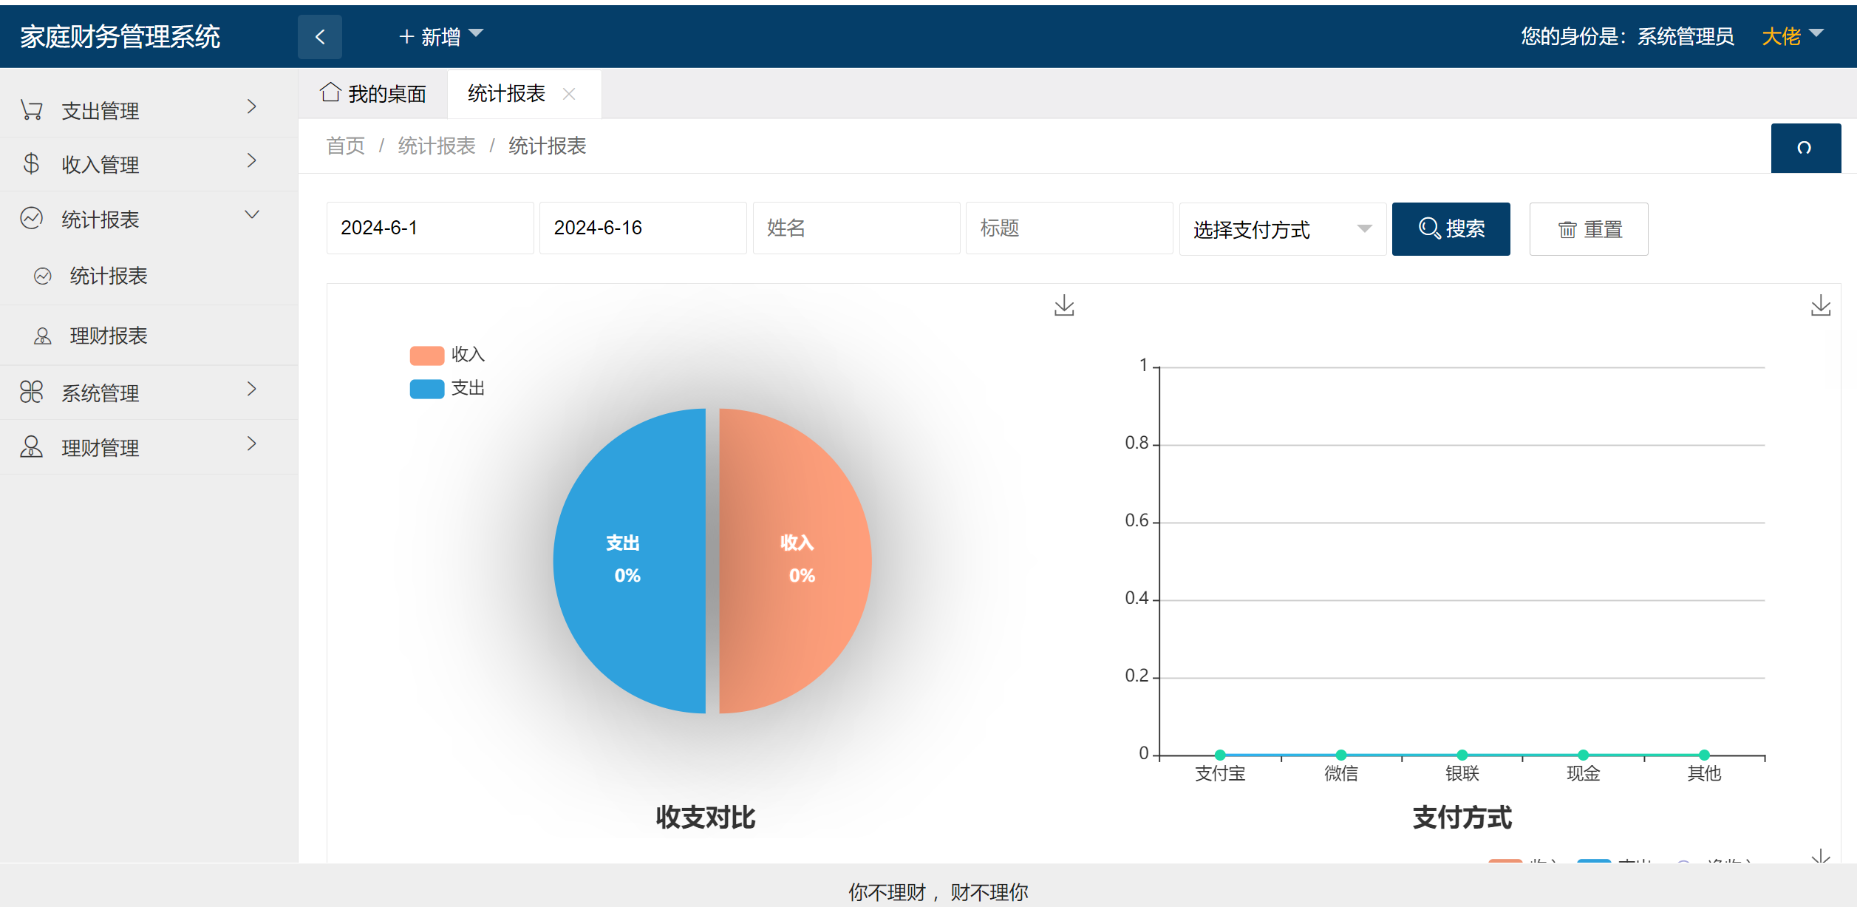Click the 重置 reset button

click(1588, 229)
